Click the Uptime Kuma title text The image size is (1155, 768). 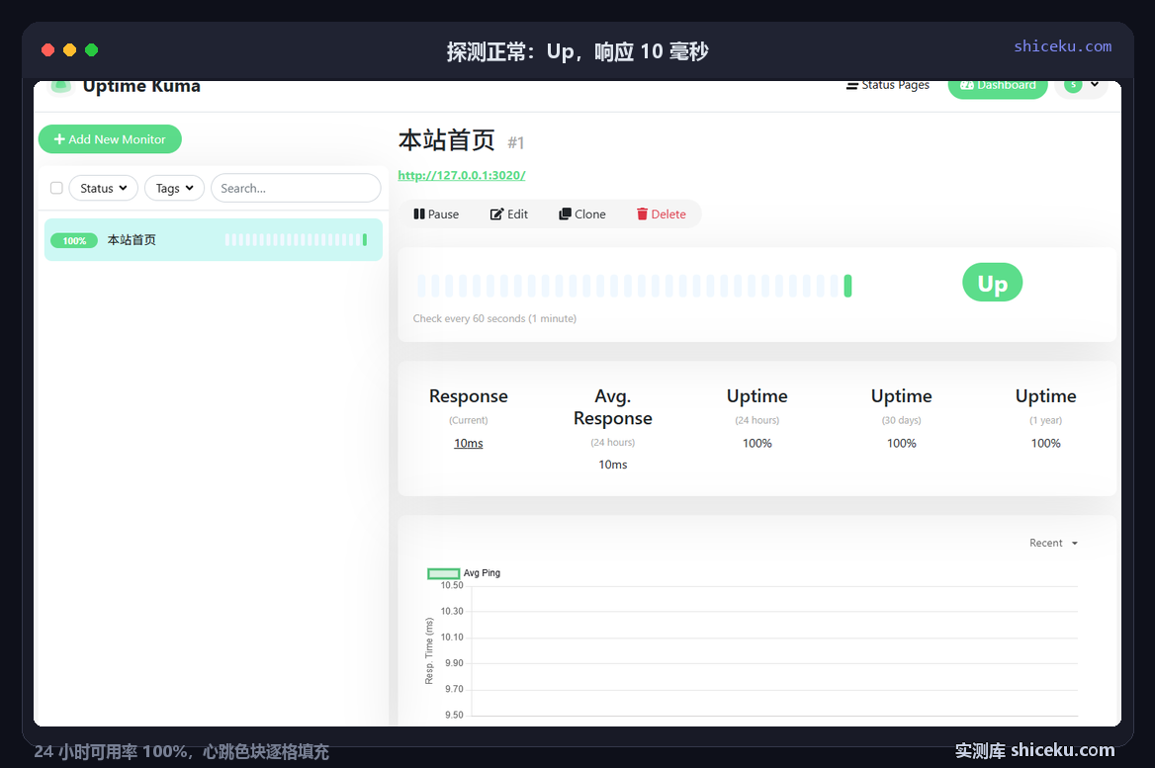point(141,86)
